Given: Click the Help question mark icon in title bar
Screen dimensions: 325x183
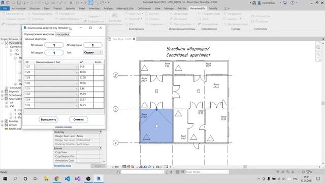Looking at the screenshot, I should (292, 3).
